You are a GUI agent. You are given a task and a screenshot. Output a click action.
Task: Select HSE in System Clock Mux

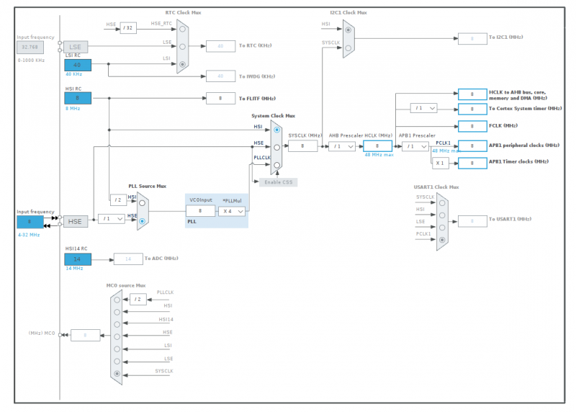click(276, 148)
